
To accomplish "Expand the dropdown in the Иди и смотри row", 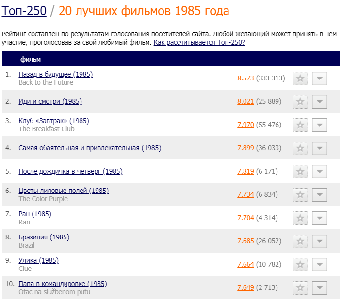I will coord(320,102).
